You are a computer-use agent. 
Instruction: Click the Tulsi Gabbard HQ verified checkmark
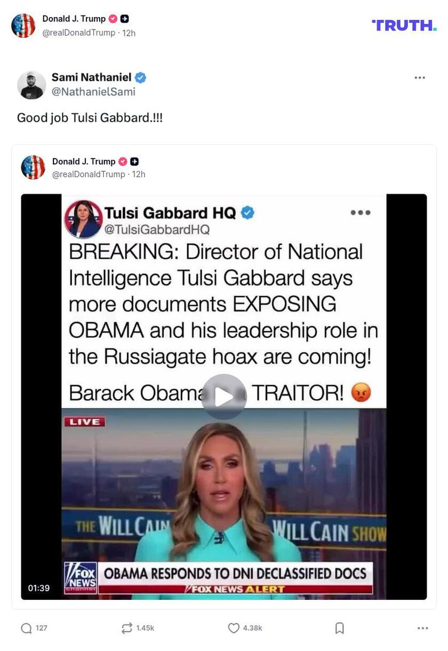click(x=247, y=213)
